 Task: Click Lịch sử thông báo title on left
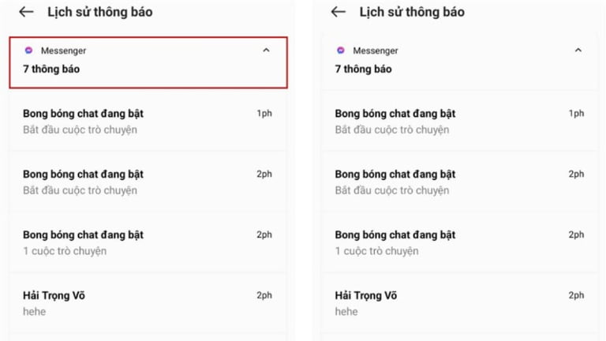point(99,12)
